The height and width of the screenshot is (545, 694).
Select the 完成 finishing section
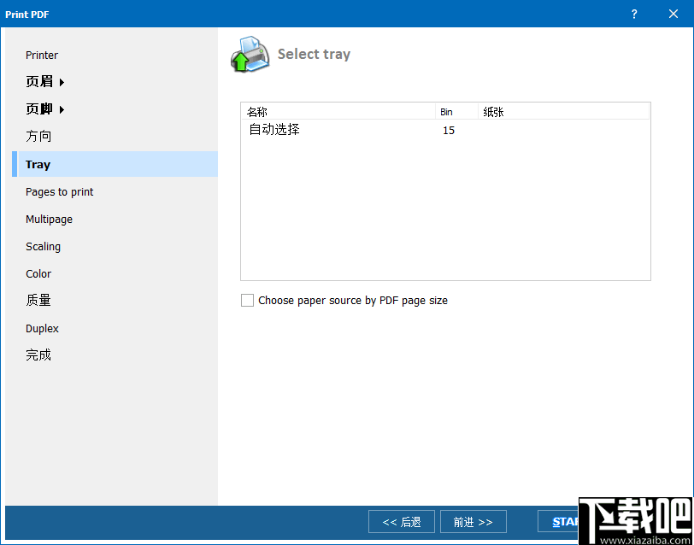[39, 355]
